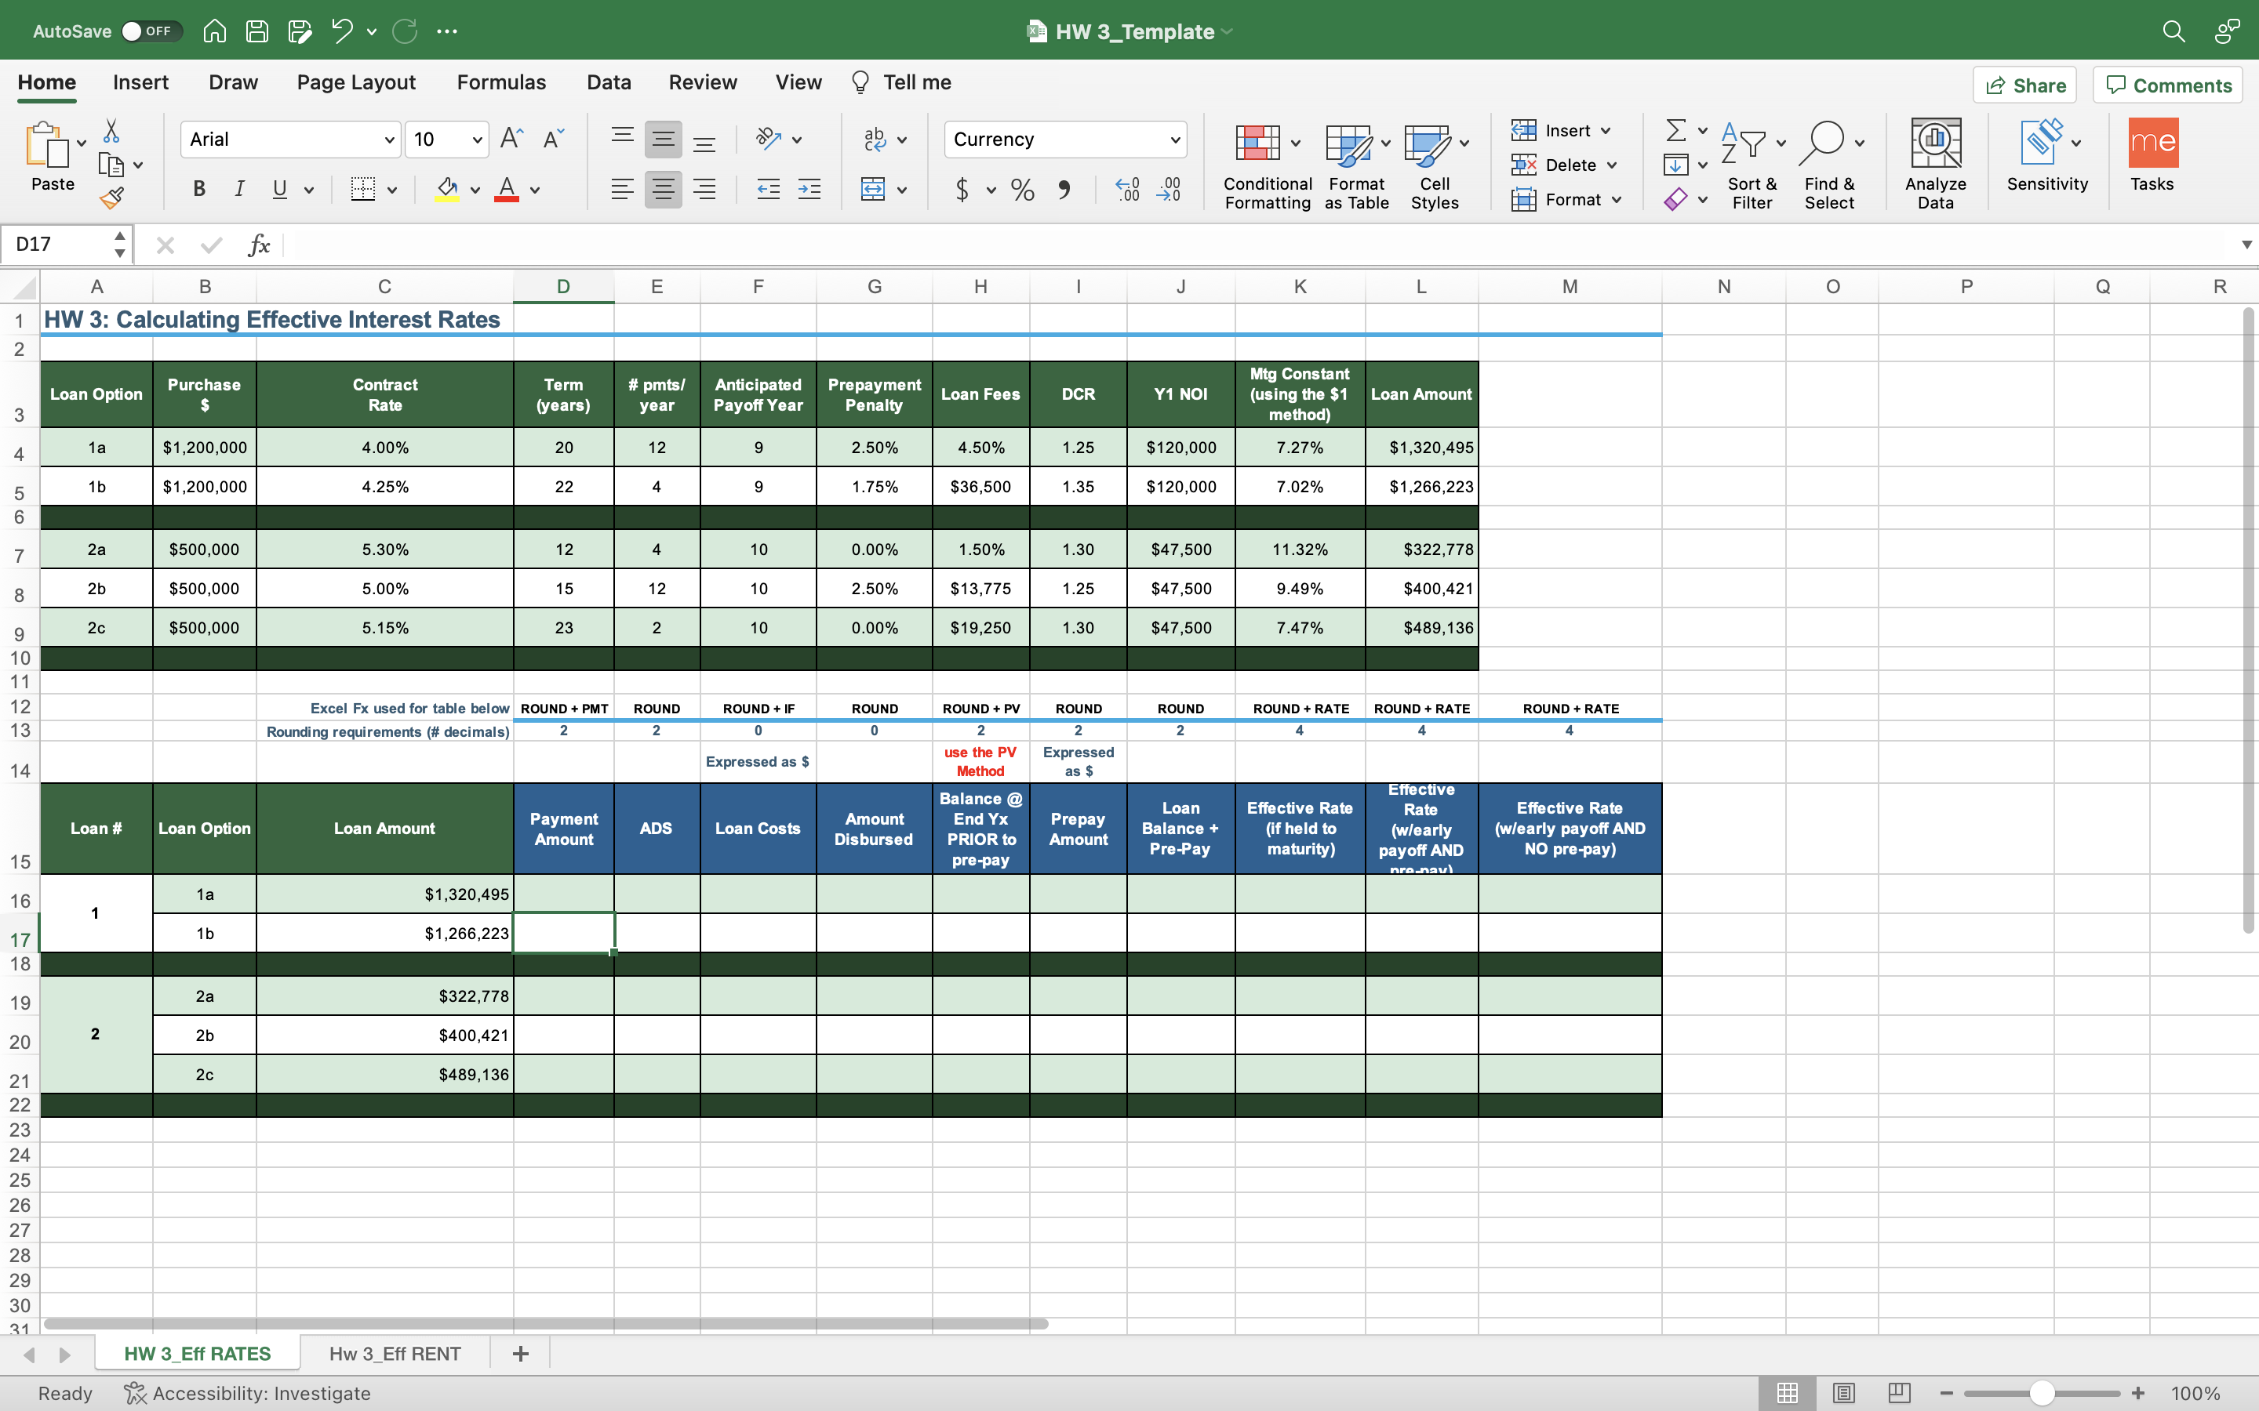The image size is (2259, 1411).
Task: Click the Undo arrow icon
Action: pyautogui.click(x=342, y=31)
